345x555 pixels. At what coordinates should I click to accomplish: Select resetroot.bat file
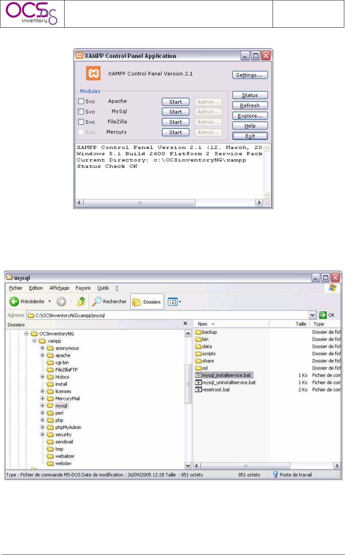213,390
